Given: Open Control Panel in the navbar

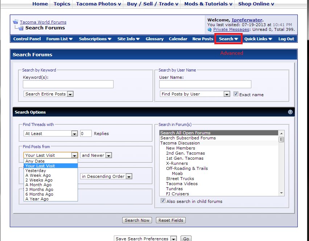Looking at the screenshot, I should coord(27,39).
